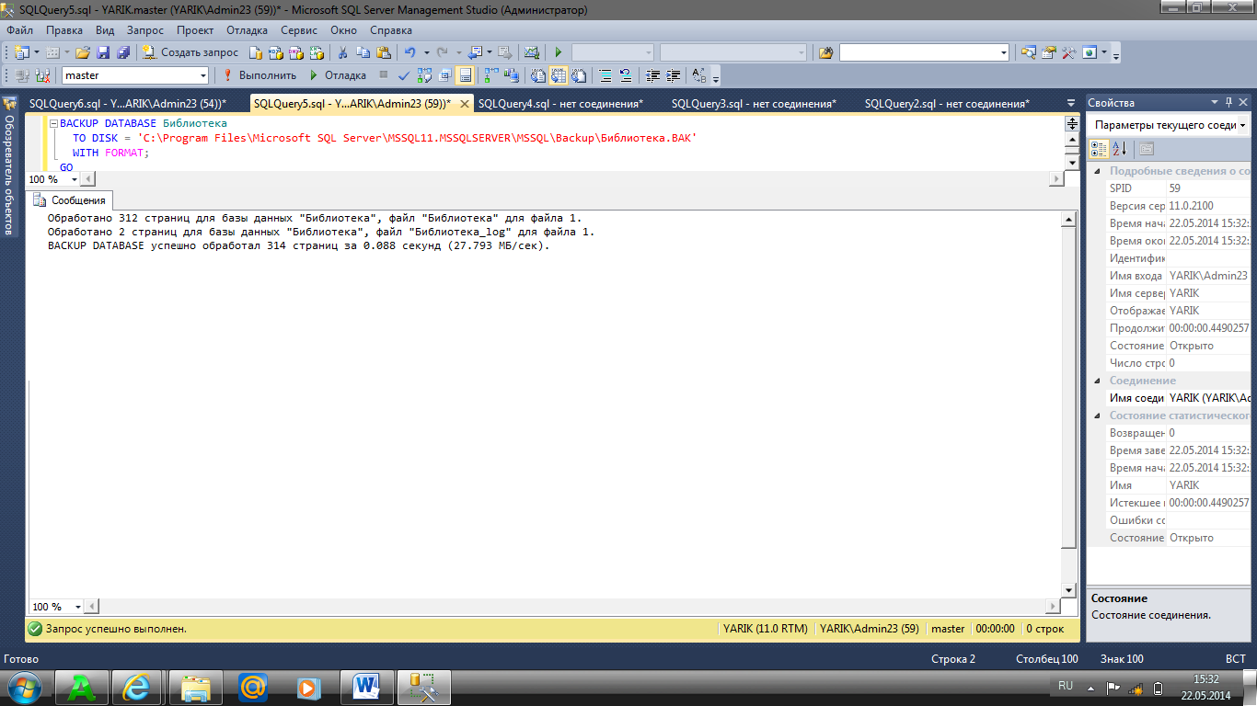Click the Отладка debug button
This screenshot has width=1257, height=706.
click(x=340, y=75)
